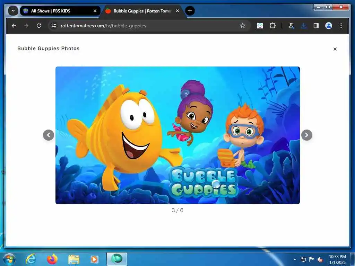Open a new browser tab

click(190, 11)
